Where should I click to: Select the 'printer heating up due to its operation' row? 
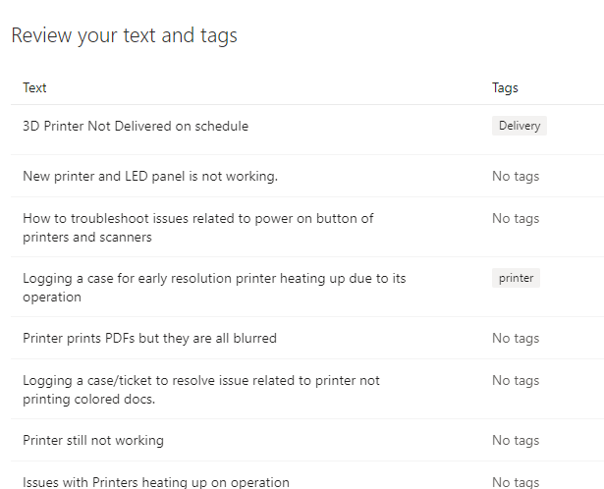coord(307,288)
